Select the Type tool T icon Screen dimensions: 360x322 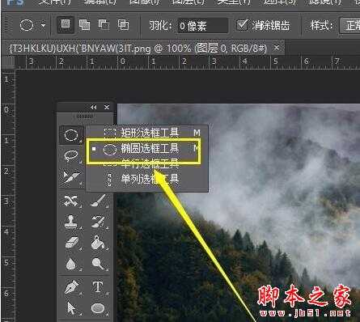99,287
